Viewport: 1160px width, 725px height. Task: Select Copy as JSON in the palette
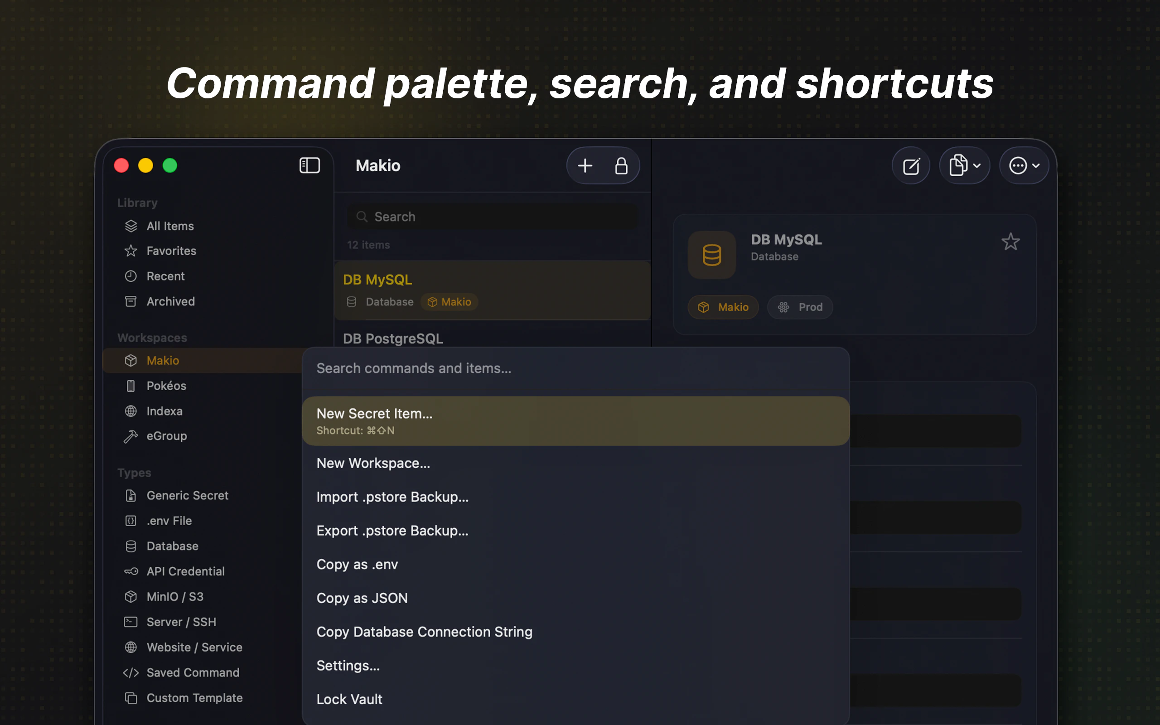point(362,598)
